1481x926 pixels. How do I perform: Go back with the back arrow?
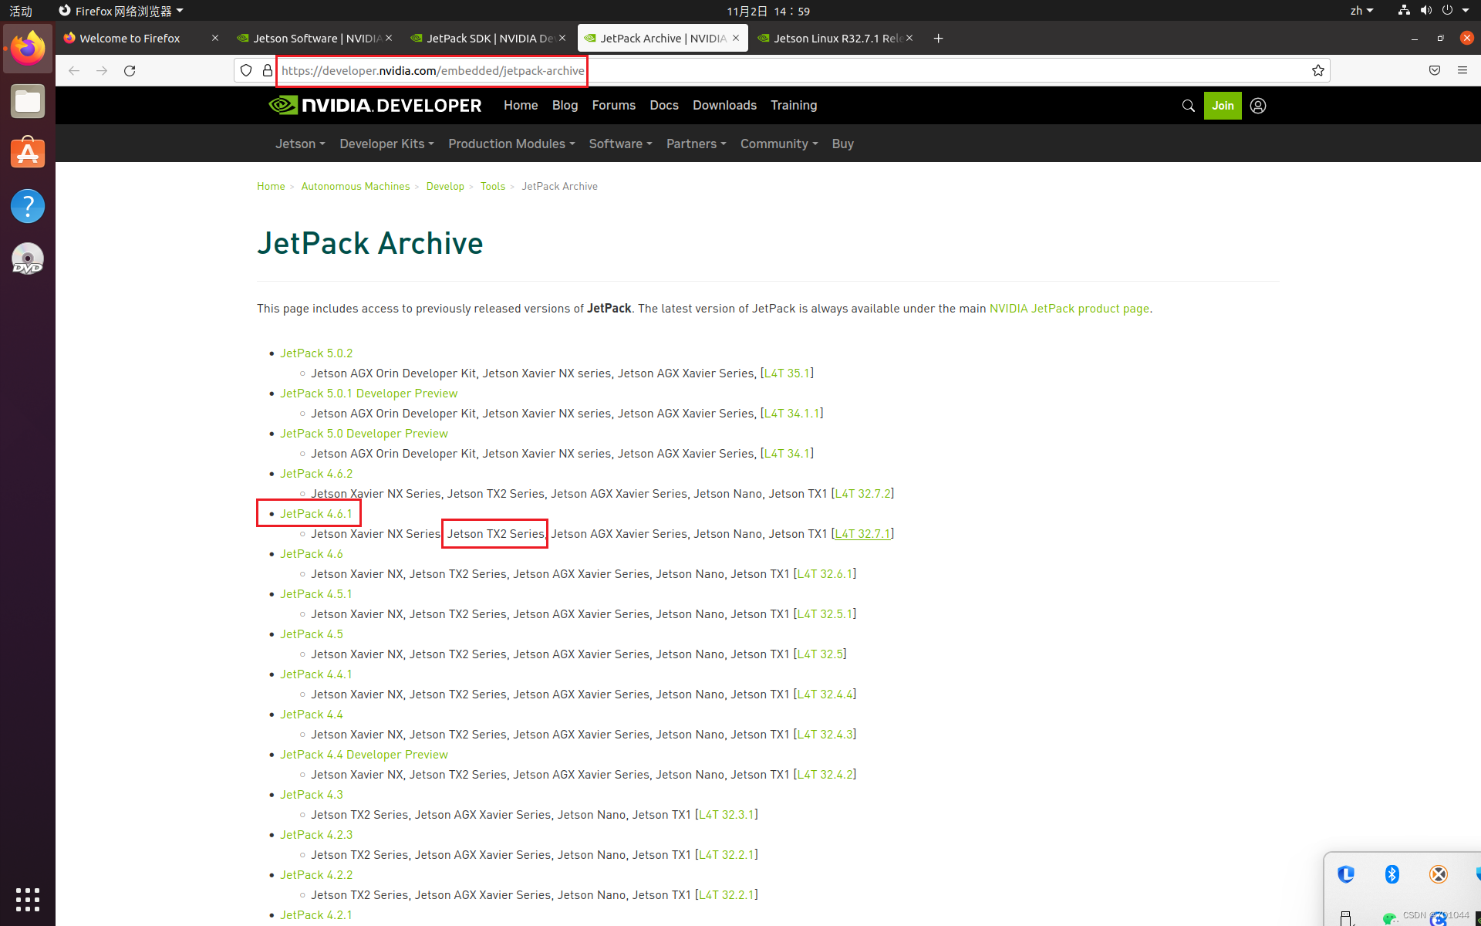73,70
